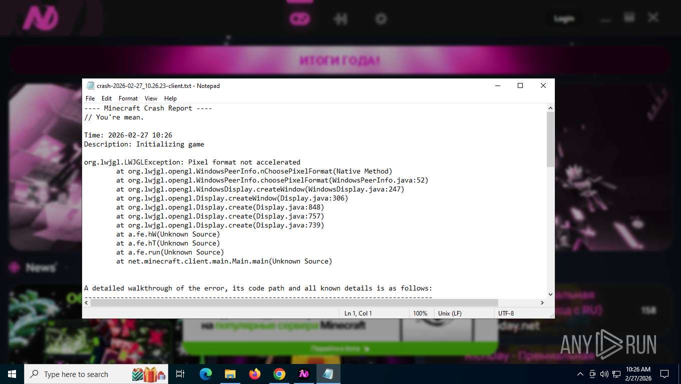Viewport: 681px width, 384px height.
Task: Click the 'Time: 2026-02-27 10:26' line
Action: (x=128, y=135)
